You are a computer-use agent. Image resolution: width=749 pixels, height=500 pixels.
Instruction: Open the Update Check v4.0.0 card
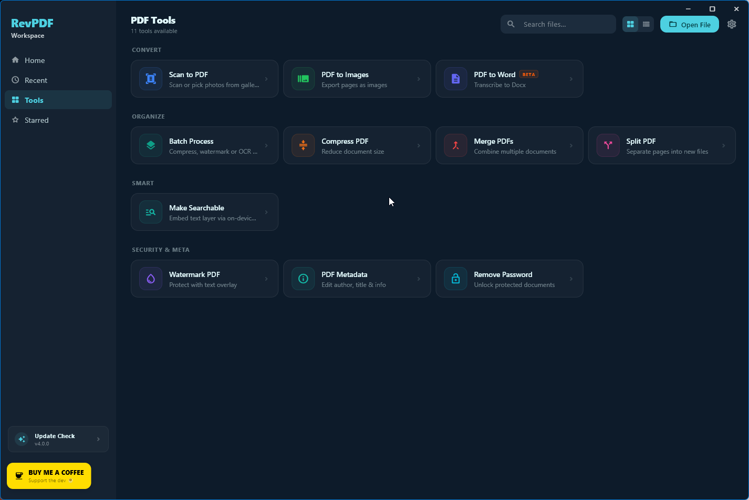(x=58, y=439)
